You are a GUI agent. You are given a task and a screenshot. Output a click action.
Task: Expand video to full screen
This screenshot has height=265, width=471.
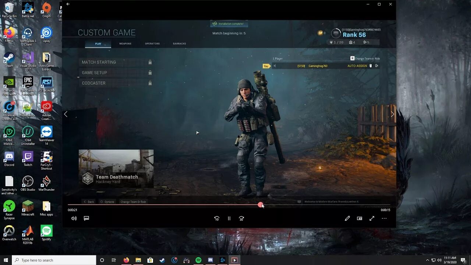click(372, 218)
